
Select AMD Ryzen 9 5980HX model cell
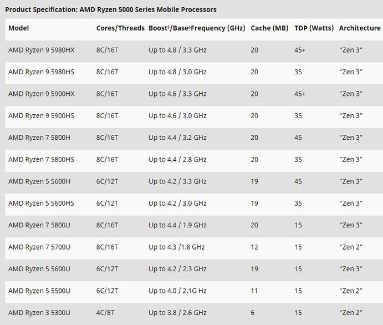pos(41,50)
